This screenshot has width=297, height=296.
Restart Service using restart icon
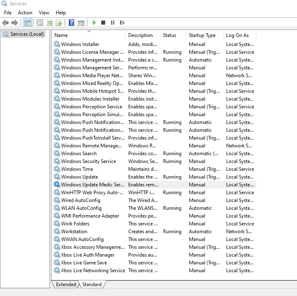[122, 23]
